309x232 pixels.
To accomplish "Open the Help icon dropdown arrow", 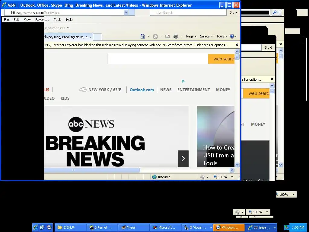I will (x=236, y=36).
